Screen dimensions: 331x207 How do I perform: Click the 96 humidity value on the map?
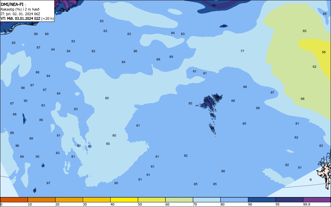click(x=214, y=6)
